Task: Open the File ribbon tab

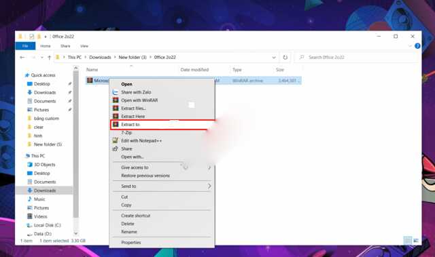Action: pyautogui.click(x=25, y=46)
